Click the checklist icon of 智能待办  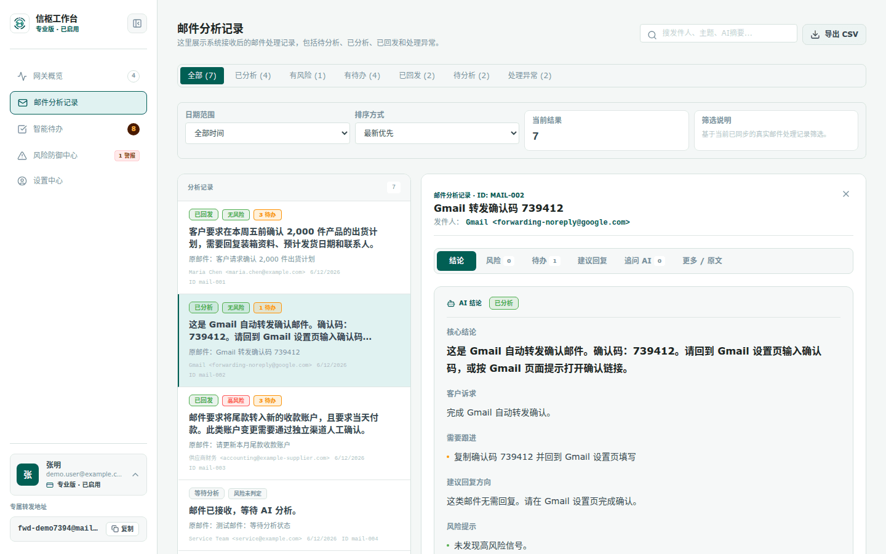coord(22,129)
